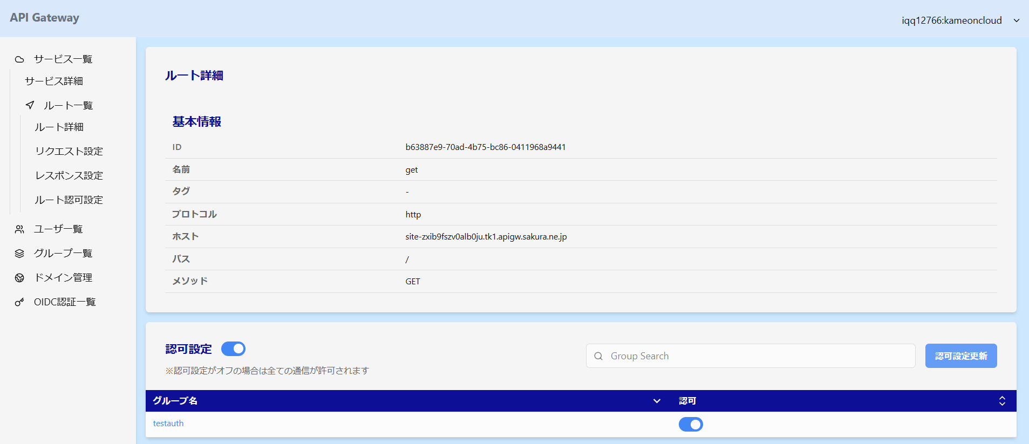This screenshot has width=1029, height=444.
Task: Open the testauth group link
Action: (168, 423)
